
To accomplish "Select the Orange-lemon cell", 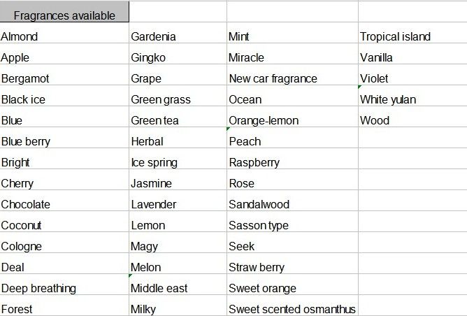I will pyautogui.click(x=264, y=120).
